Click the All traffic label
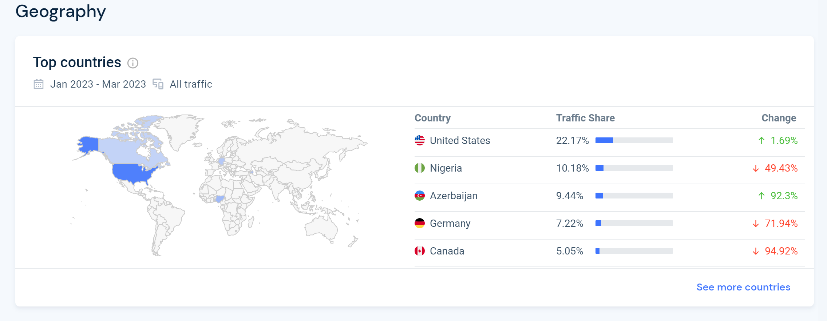Image resolution: width=827 pixels, height=321 pixels. tap(191, 84)
